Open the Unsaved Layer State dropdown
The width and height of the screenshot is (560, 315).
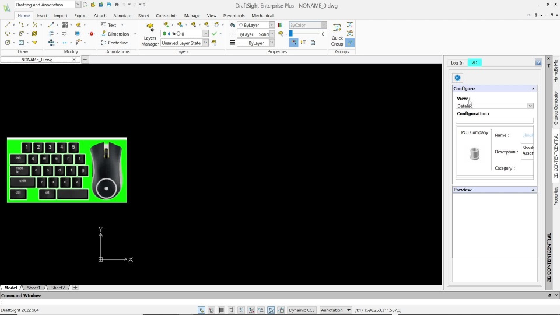point(205,43)
